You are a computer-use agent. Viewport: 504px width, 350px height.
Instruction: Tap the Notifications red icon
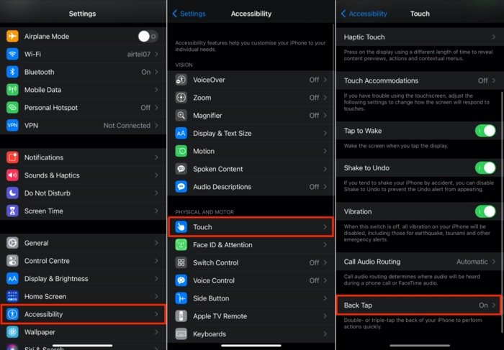pyautogui.click(x=12, y=157)
